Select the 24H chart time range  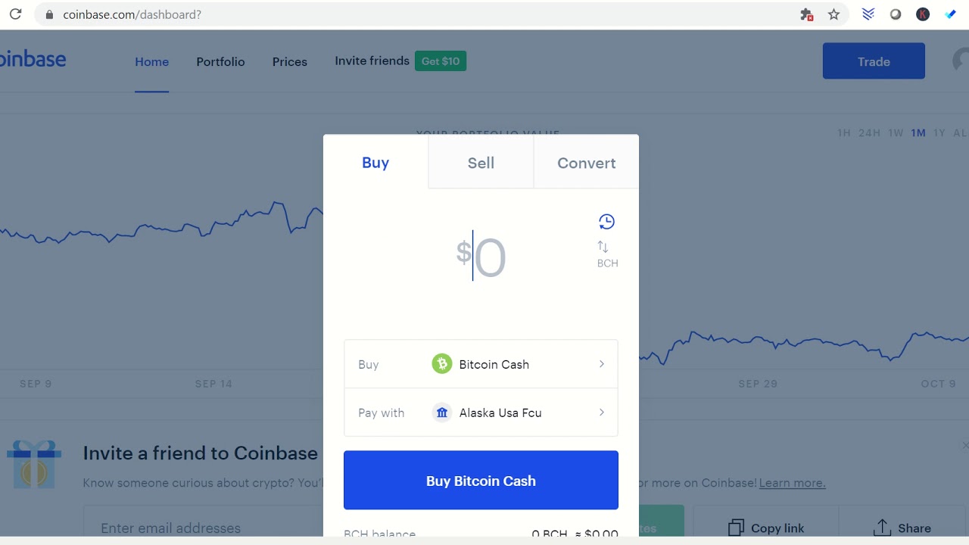tap(869, 133)
